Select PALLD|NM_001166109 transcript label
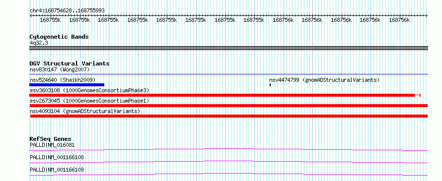Screen dimensions: 442x181 tap(57, 170)
